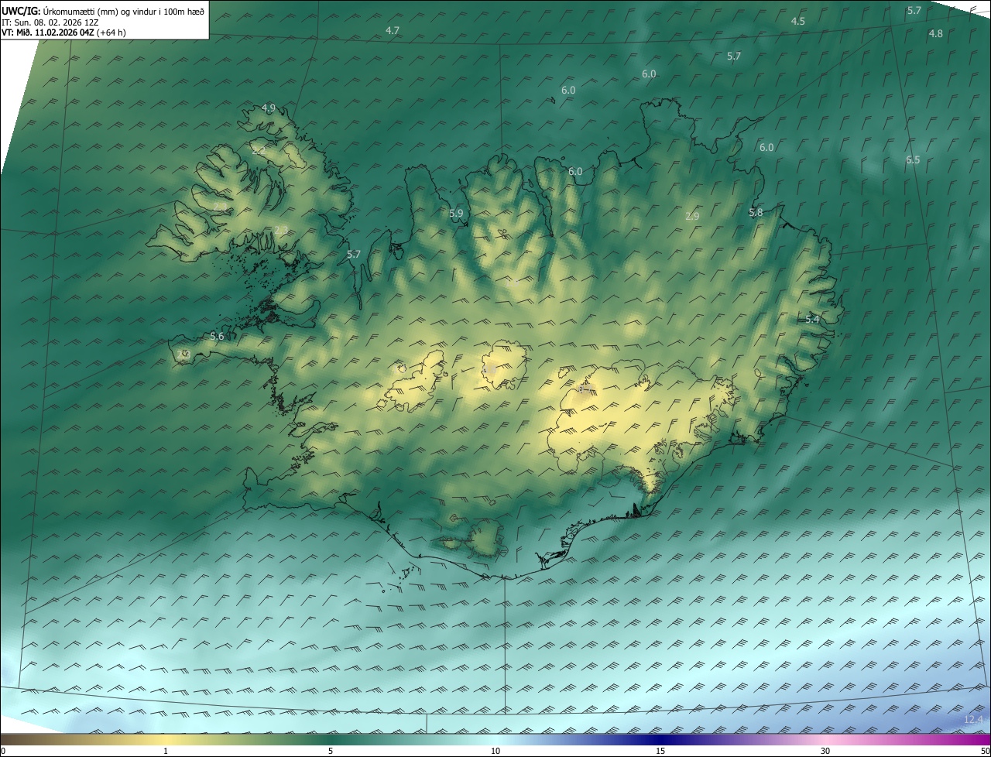
Task: Click the 5 tick on the colour scale
Action: 331,751
